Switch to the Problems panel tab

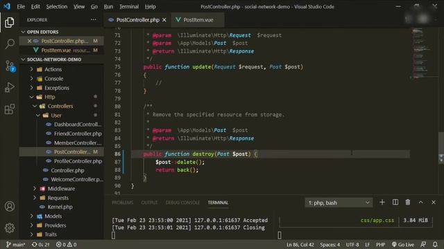122,203
